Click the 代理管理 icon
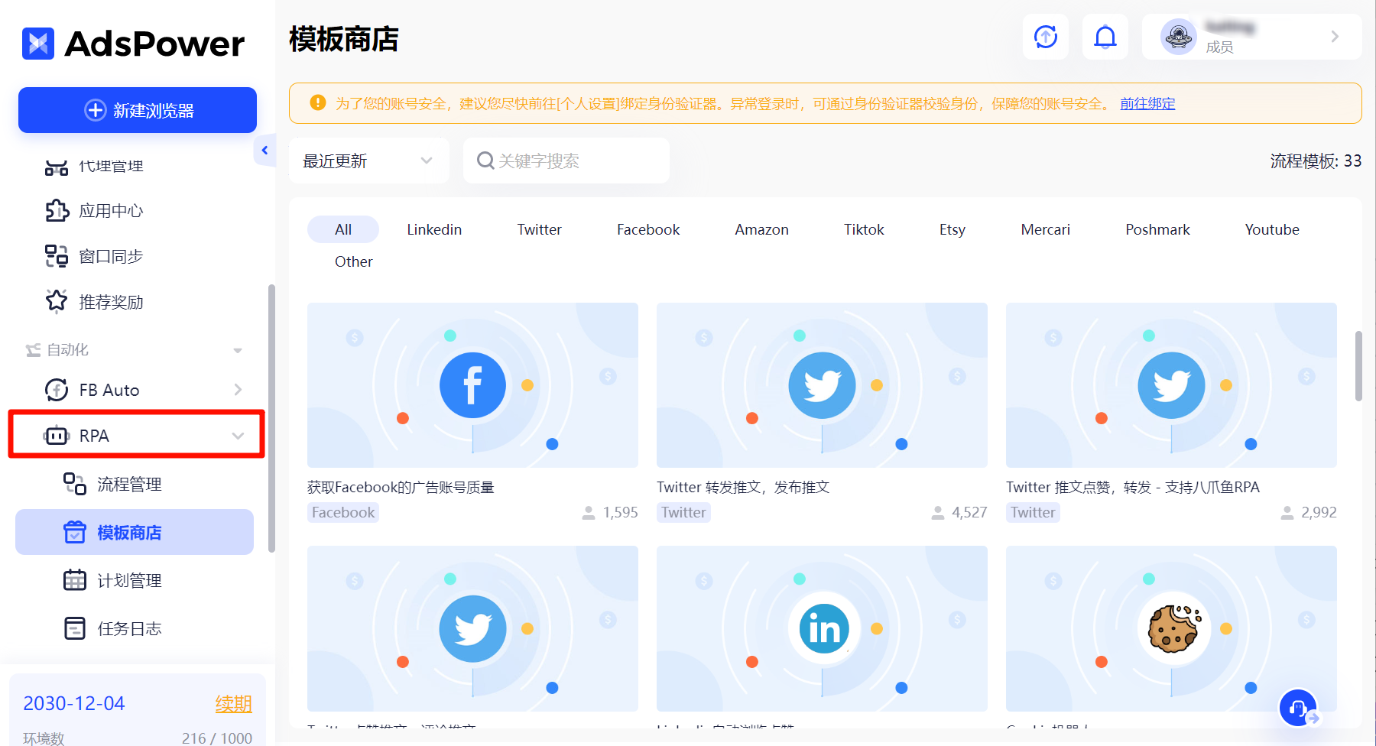This screenshot has height=746, width=1376. point(57,167)
